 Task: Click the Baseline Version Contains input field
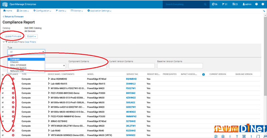pyautogui.click(x=180, y=66)
